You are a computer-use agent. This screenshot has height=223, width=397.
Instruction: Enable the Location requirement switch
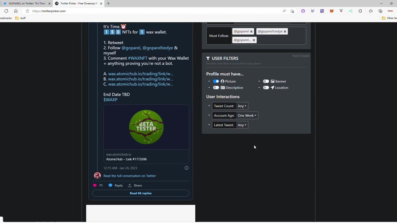(266, 88)
